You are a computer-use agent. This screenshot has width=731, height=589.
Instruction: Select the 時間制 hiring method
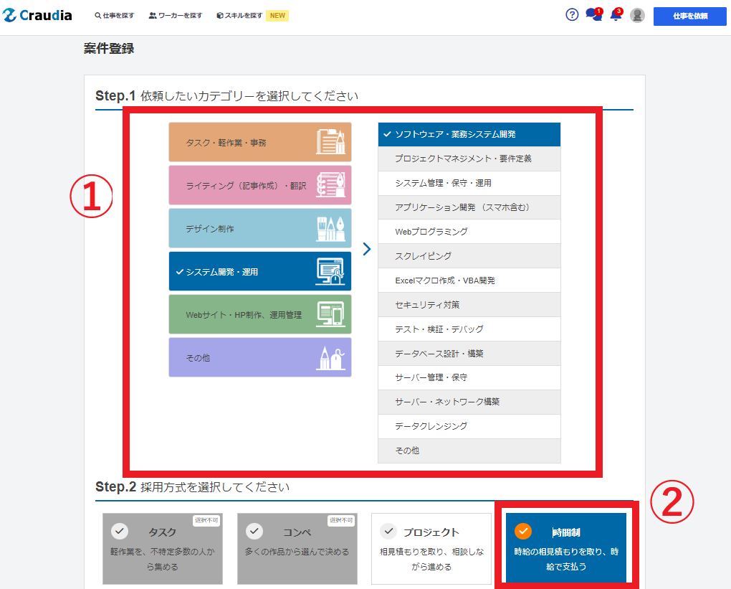tap(566, 549)
